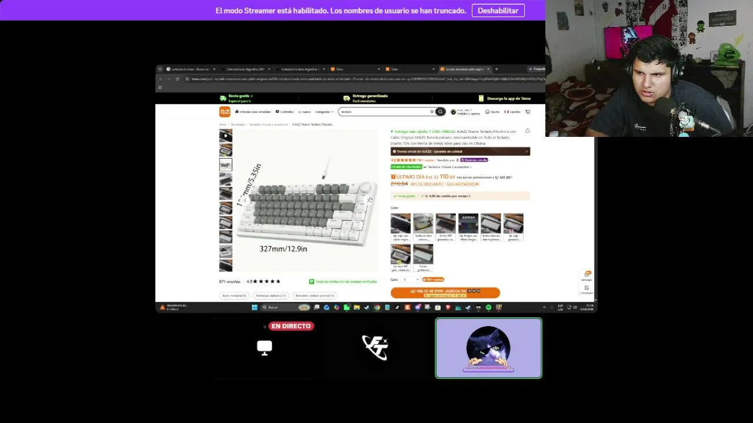Click the share icon beside the product title
This screenshot has width=753, height=423.
tap(528, 131)
